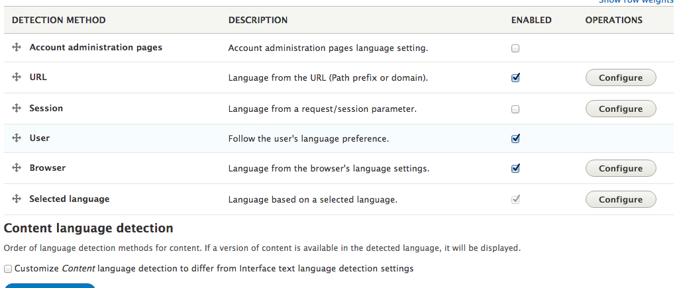The height and width of the screenshot is (288, 681).
Task: Click the Operations column header
Action: coord(613,20)
